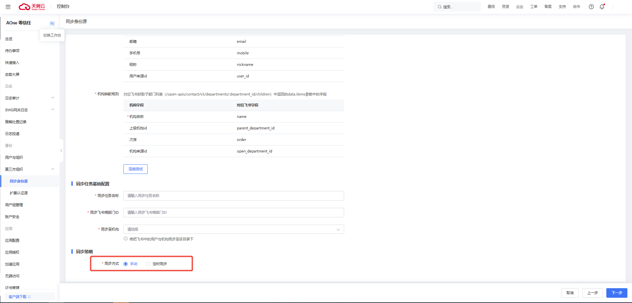The height and width of the screenshot is (303, 632).
Task: Focus the 同步任务名称 input field
Action: pyautogui.click(x=234, y=196)
